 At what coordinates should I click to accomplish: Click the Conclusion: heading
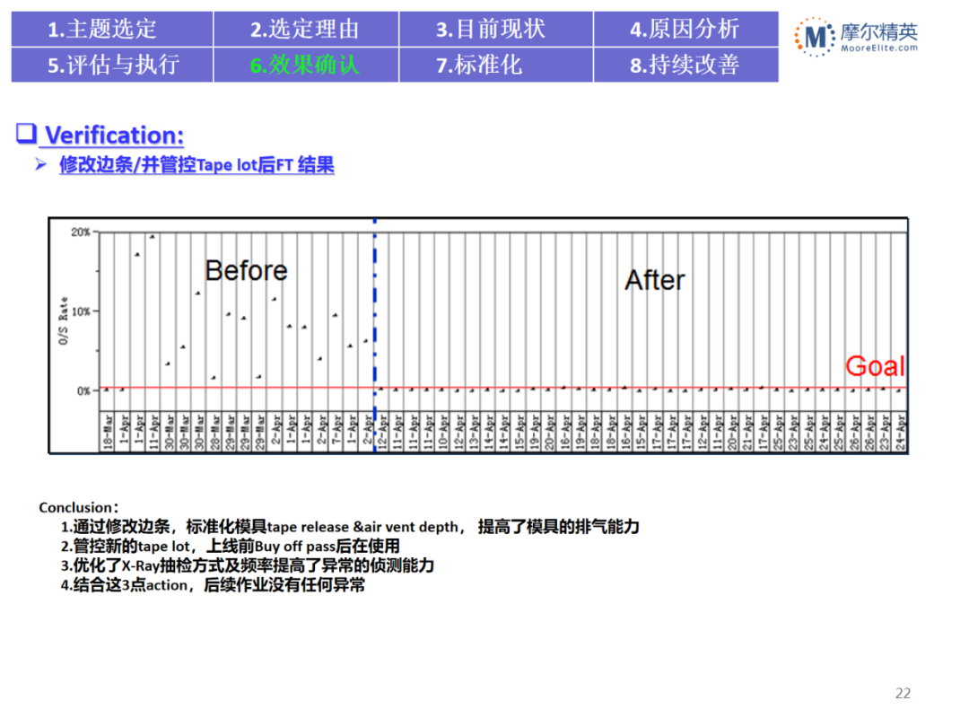(79, 507)
